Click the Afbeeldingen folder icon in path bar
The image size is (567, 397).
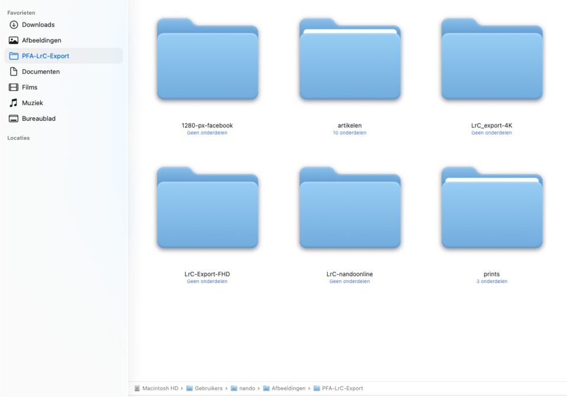click(x=266, y=388)
